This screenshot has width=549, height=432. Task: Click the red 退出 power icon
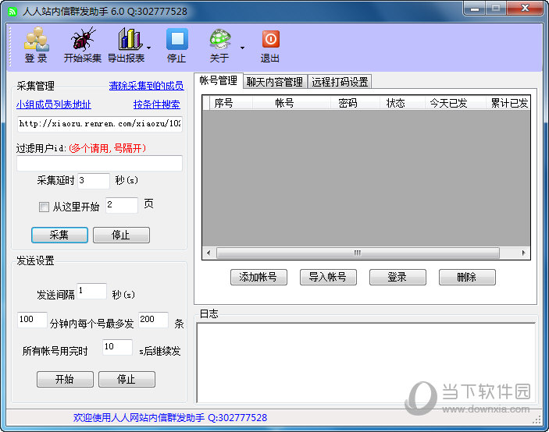(x=271, y=39)
